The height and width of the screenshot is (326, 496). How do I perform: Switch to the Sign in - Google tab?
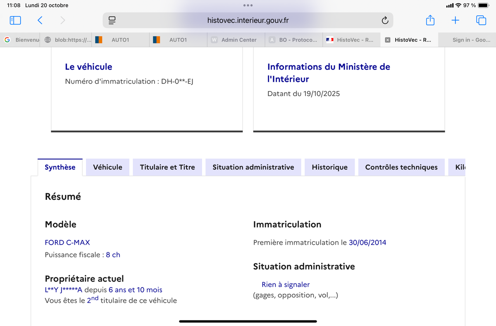[471, 40]
